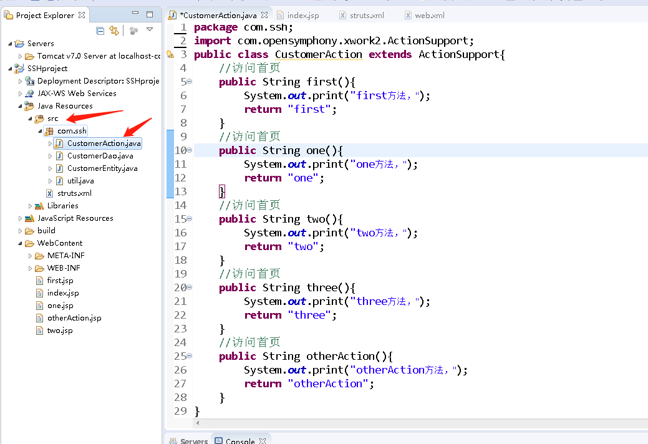This screenshot has width=648, height=444.
Task: Click the Tomcat v7.0 server icon
Action: (x=29, y=55)
